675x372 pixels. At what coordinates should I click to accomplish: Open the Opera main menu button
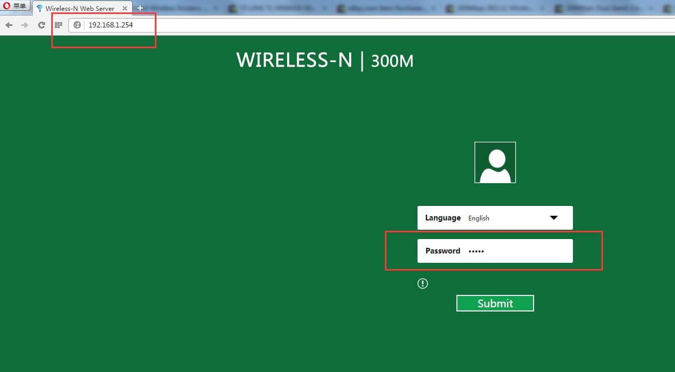tap(15, 6)
